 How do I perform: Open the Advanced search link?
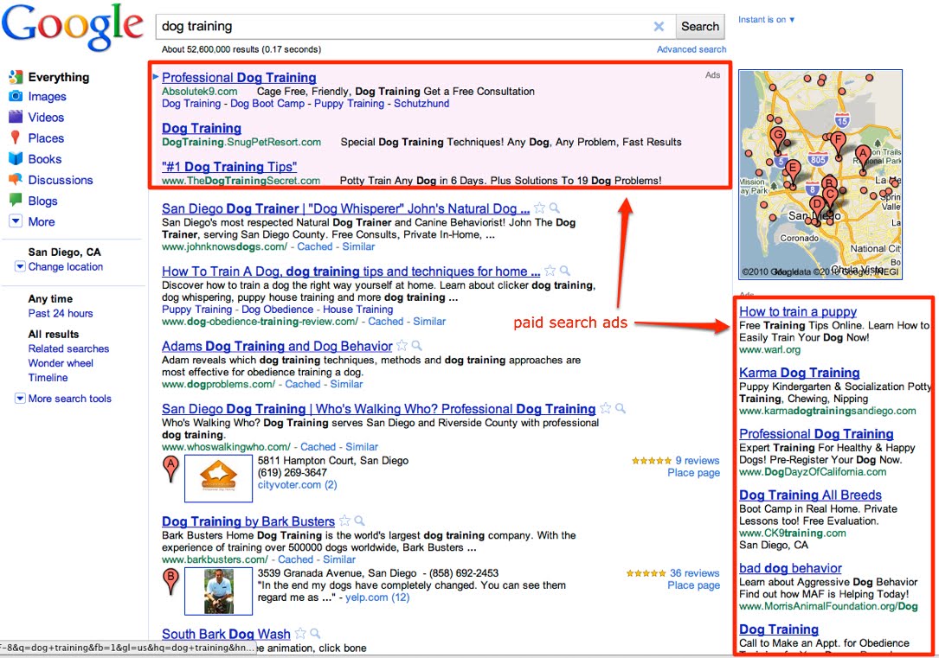(691, 49)
